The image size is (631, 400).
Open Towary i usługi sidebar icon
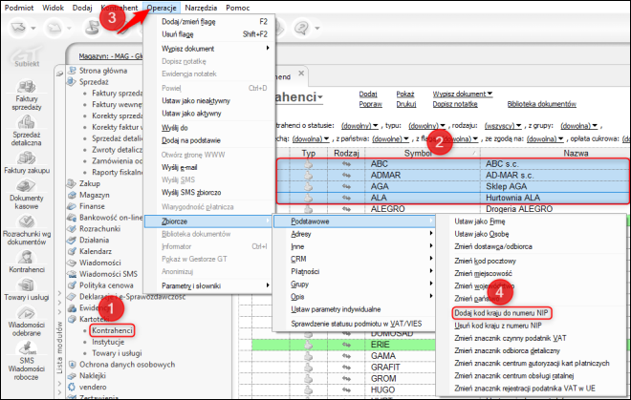click(27, 289)
